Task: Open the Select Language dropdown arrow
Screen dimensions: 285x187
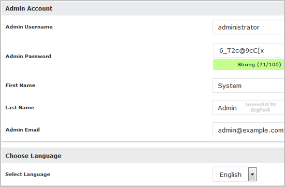Action: (x=252, y=174)
